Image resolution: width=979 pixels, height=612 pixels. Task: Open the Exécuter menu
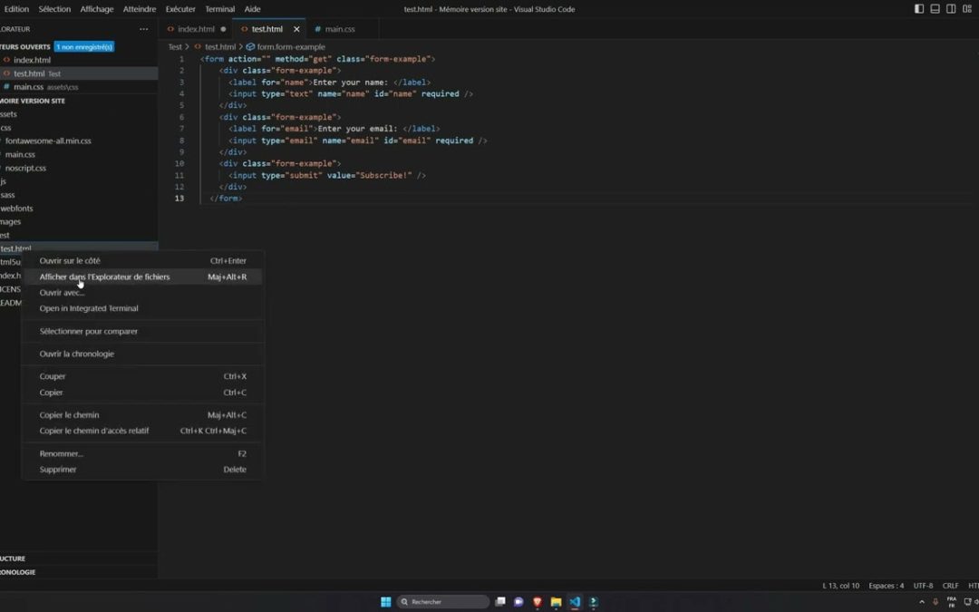pos(180,9)
